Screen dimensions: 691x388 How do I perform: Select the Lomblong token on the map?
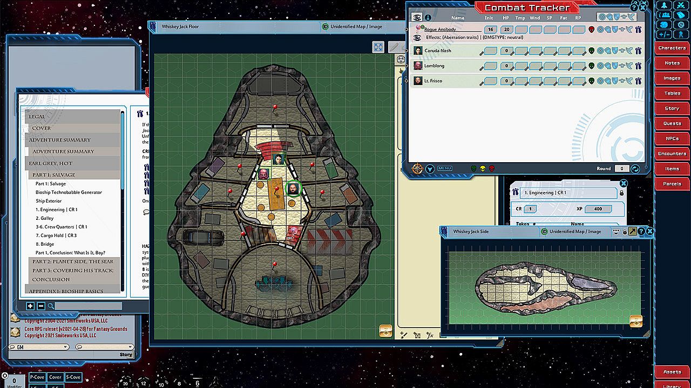coord(263,174)
